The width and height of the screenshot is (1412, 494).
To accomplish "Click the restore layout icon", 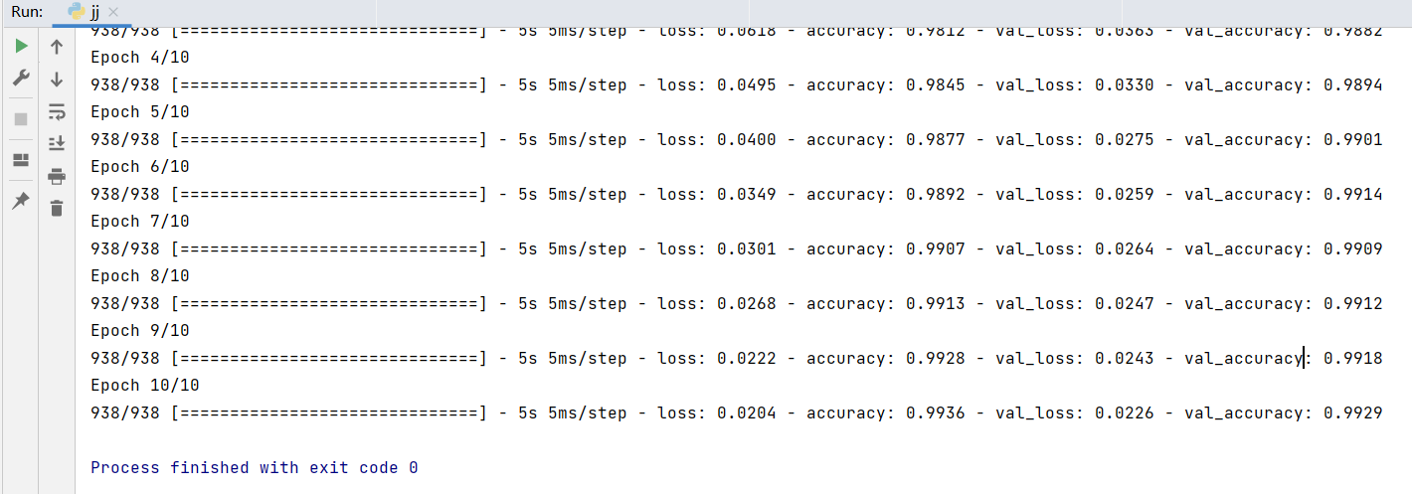I will (21, 160).
